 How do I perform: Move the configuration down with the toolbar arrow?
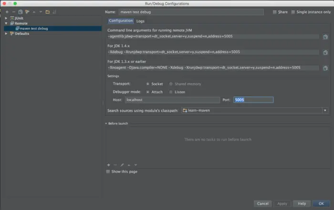tap(41, 12)
